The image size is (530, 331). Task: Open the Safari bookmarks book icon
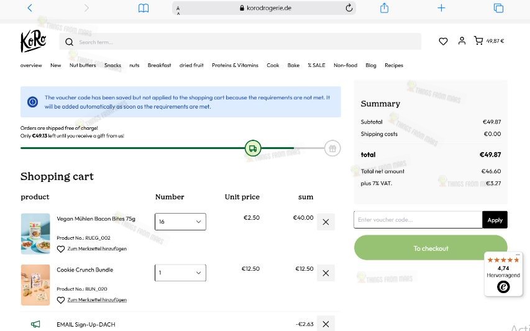pyautogui.click(x=144, y=8)
